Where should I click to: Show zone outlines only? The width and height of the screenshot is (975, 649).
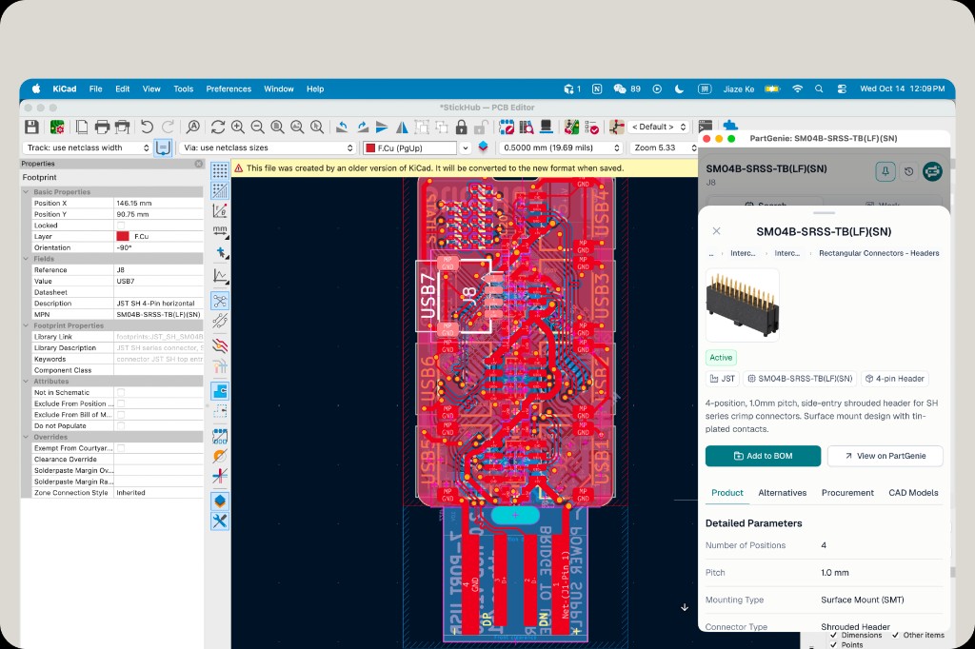[220, 411]
